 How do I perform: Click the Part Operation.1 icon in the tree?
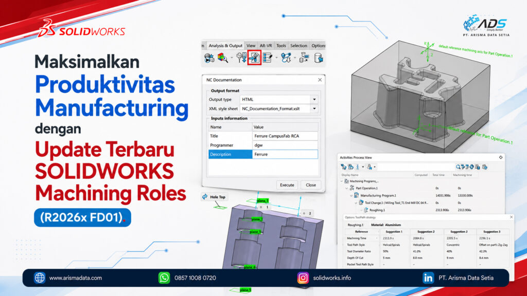coord(352,188)
